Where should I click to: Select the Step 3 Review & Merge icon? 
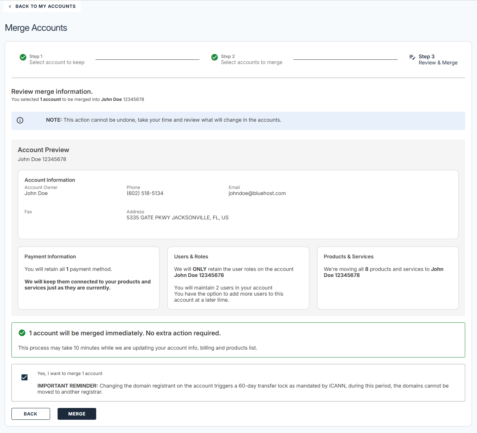coord(412,57)
